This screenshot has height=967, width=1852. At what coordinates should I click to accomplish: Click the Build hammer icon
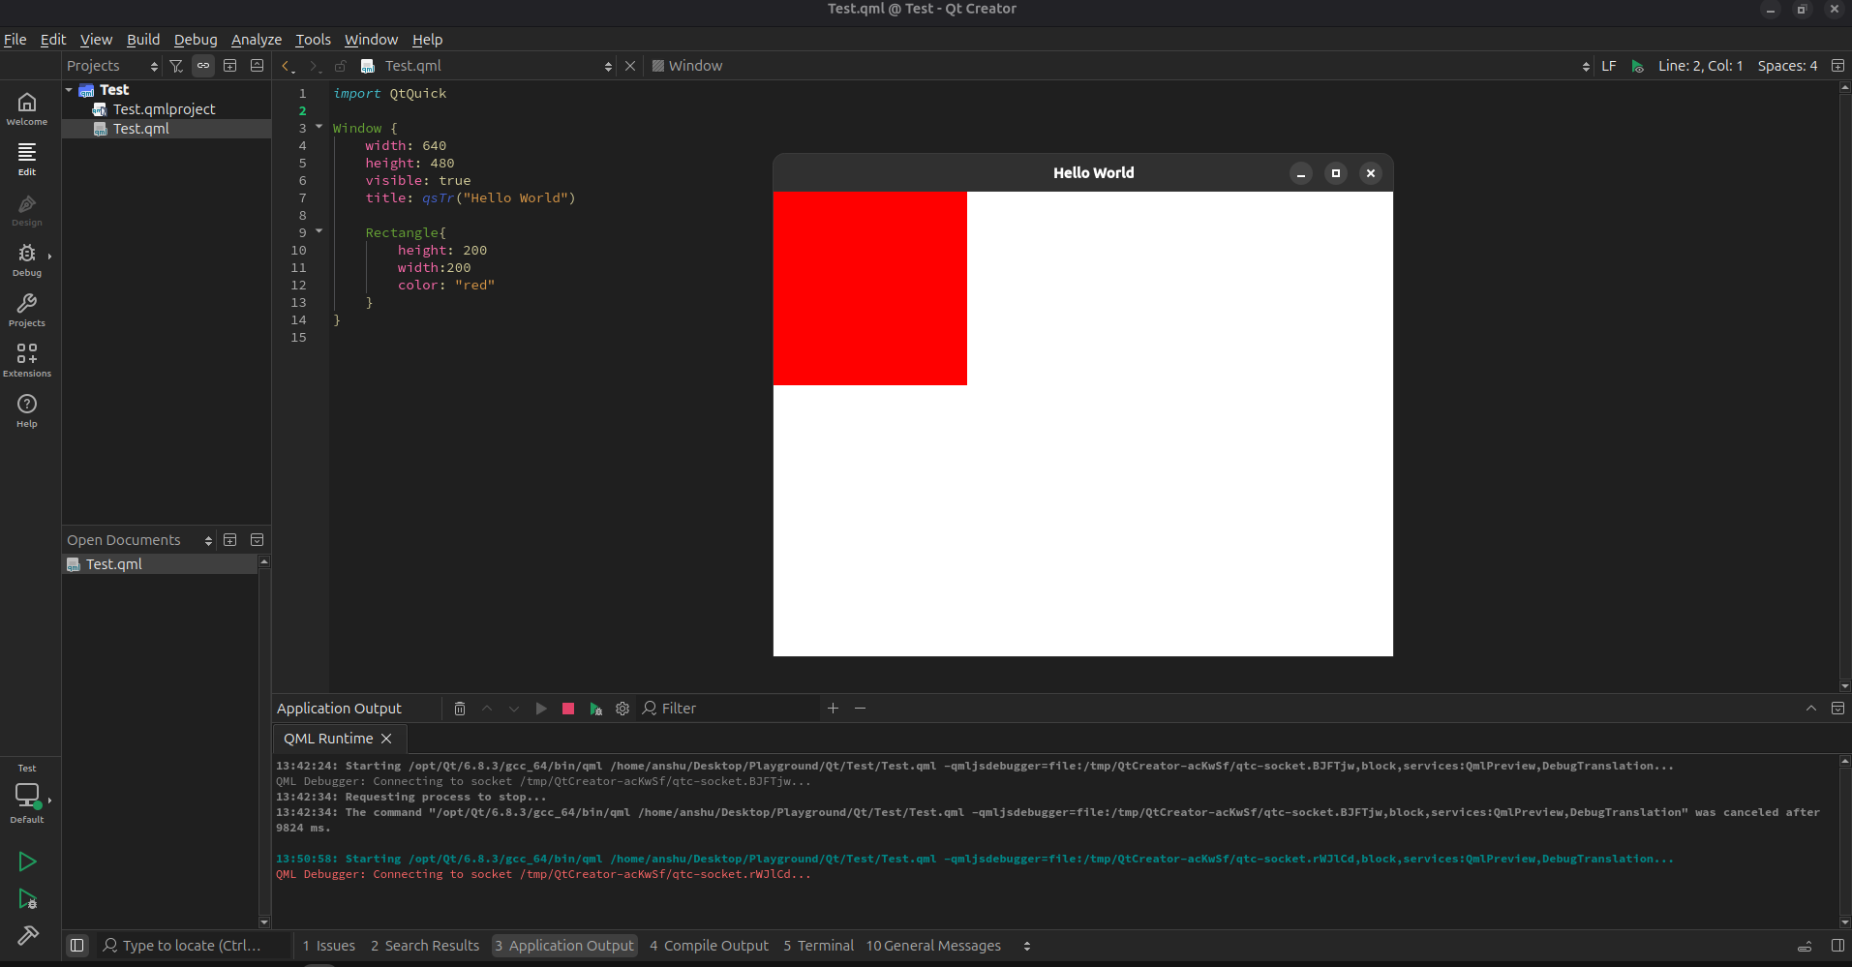(x=27, y=935)
